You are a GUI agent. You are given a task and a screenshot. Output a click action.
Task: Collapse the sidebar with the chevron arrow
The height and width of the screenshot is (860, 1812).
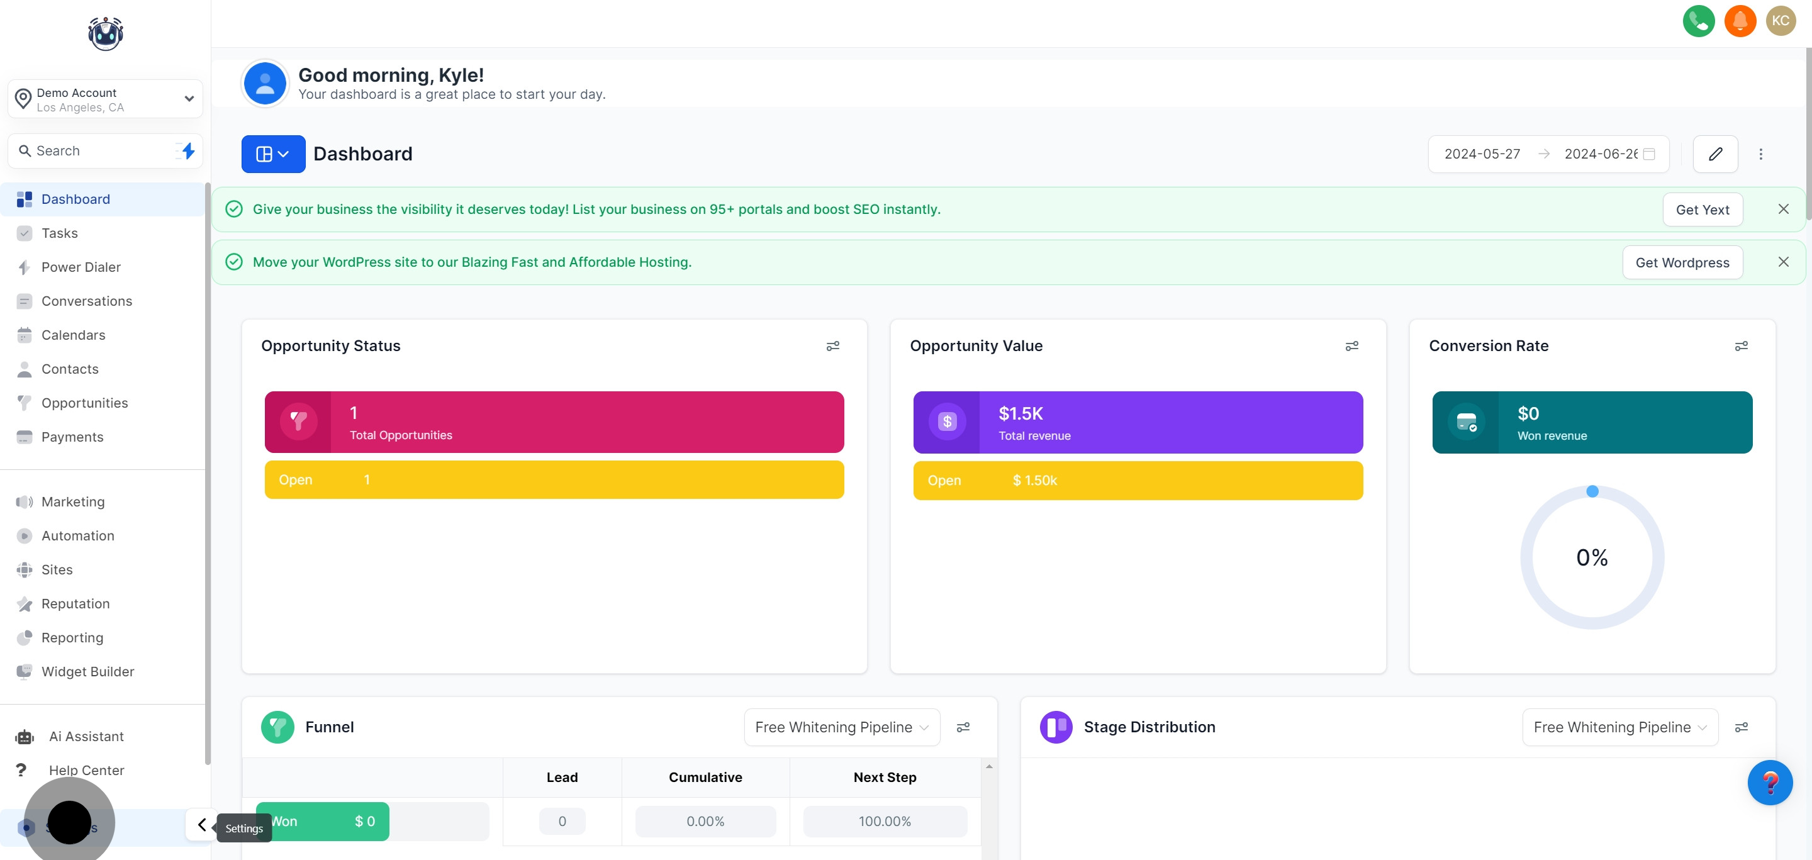(x=201, y=824)
